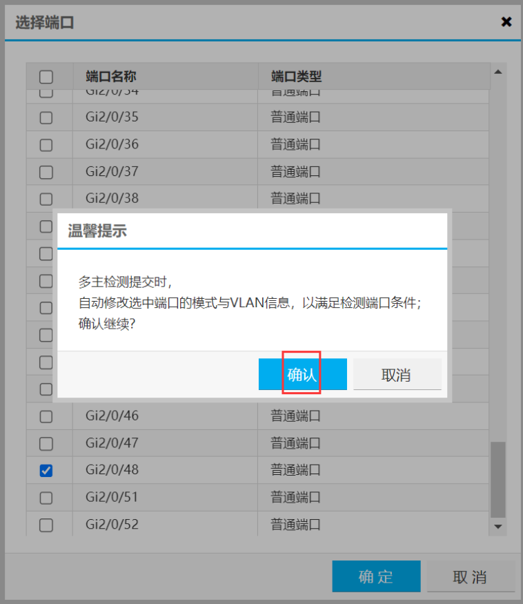This screenshot has width=523, height=604.
Task: Uncheck the box for Gi2/0/48
Action: coord(46,470)
